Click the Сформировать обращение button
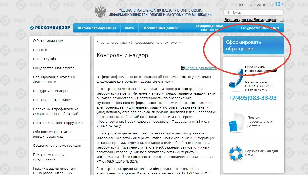Viewport: 308px width, 175px height. click(254, 45)
